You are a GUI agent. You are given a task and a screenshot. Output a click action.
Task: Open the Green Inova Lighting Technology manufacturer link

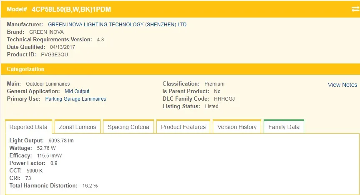pos(117,25)
